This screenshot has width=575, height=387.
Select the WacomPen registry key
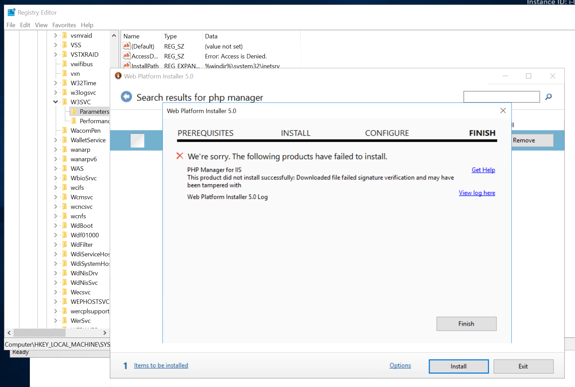(x=86, y=130)
